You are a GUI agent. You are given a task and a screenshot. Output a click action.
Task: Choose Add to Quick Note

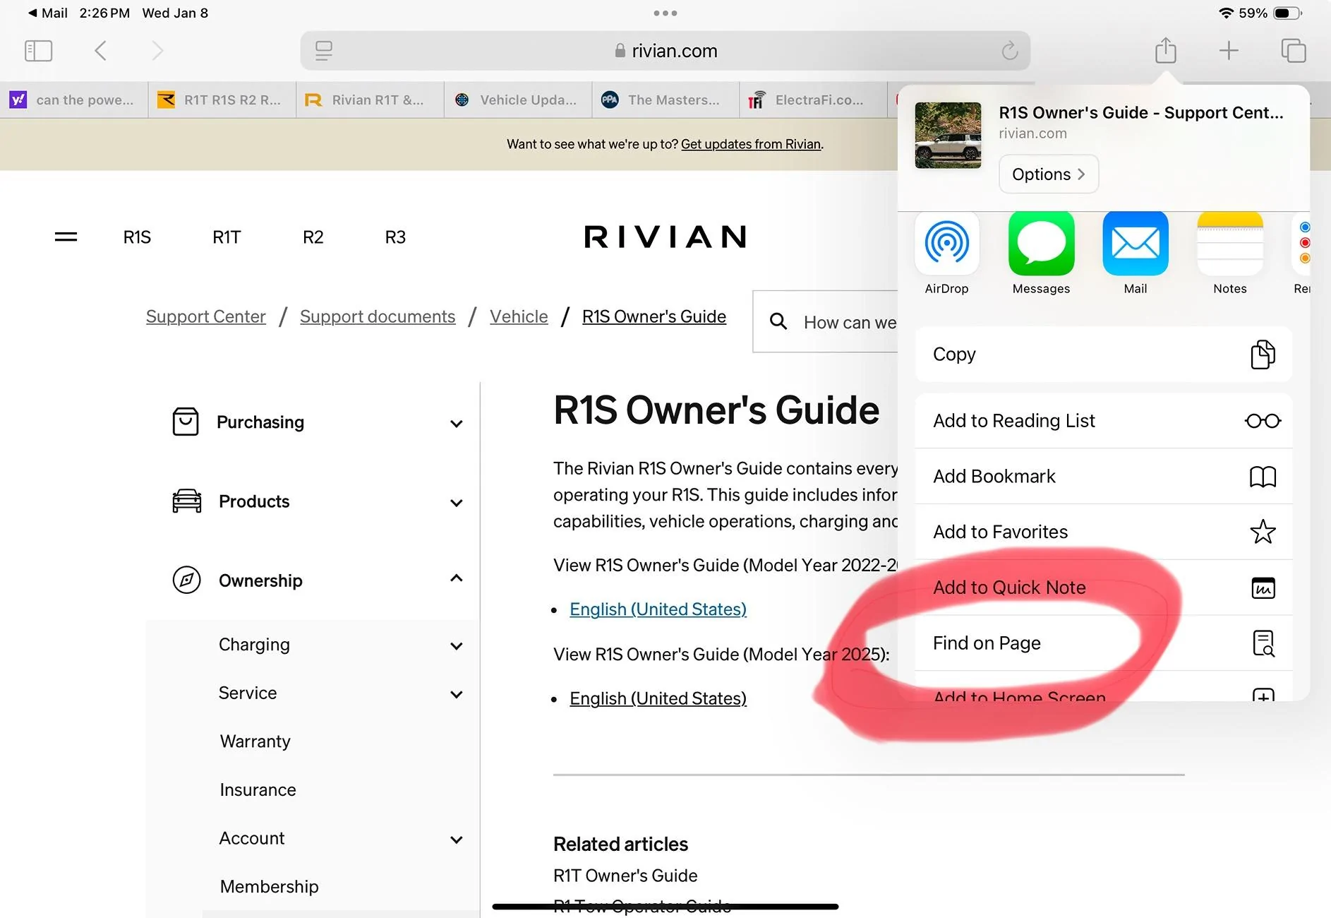point(1104,588)
